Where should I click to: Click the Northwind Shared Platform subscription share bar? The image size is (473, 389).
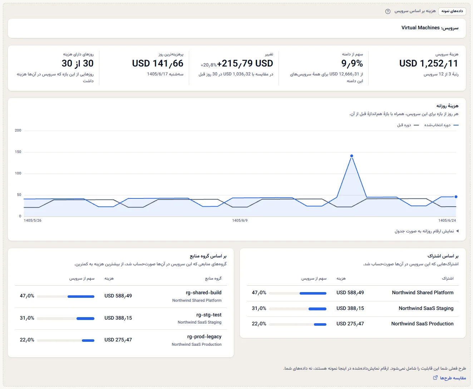297,293
